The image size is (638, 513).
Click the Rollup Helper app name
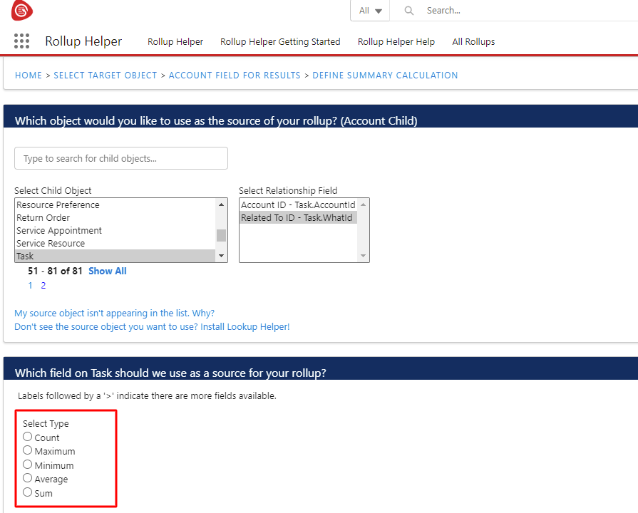pyautogui.click(x=83, y=41)
